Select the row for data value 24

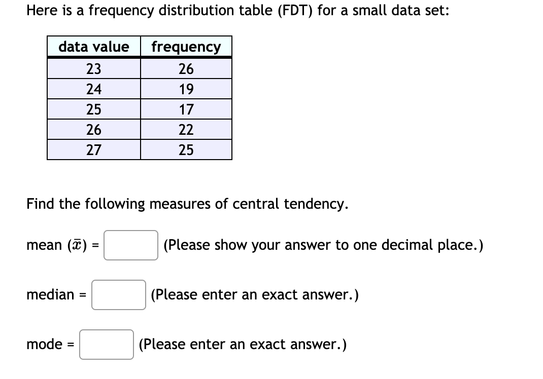tap(93, 89)
